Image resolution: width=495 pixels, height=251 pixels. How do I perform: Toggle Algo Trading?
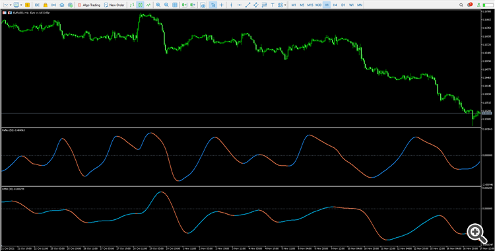[89, 5]
